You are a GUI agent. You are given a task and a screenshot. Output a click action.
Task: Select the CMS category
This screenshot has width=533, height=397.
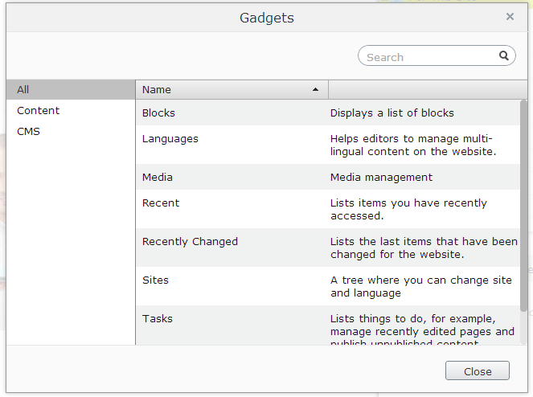point(28,132)
